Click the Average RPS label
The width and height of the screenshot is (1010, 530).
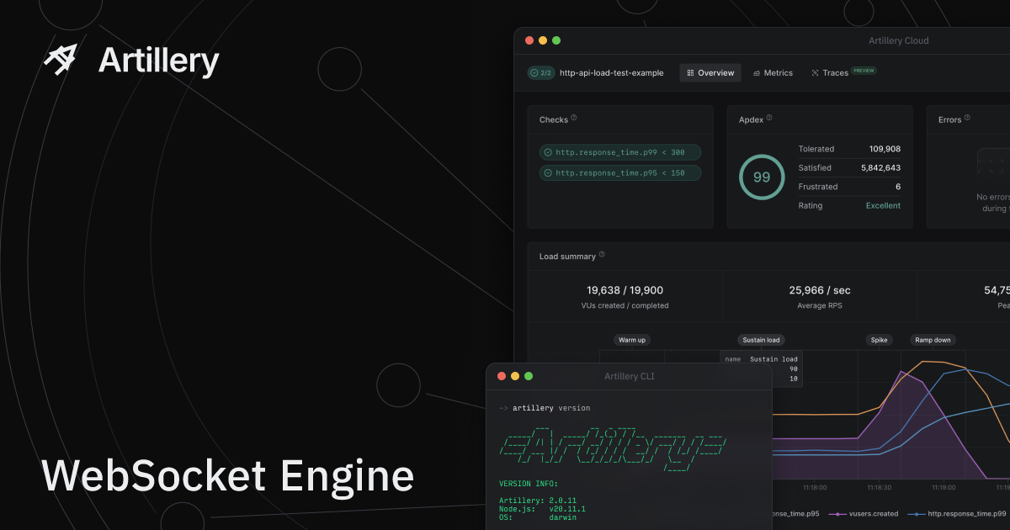click(820, 305)
